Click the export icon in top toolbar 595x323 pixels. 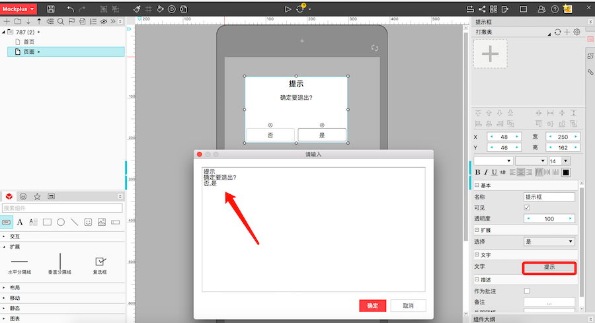point(505,9)
